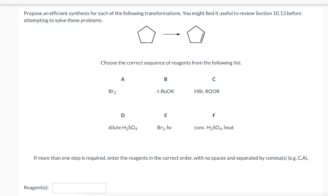The height and width of the screenshot is (196, 328).
Task: Click the question prompt about reagent sequence
Action: coord(171,63)
